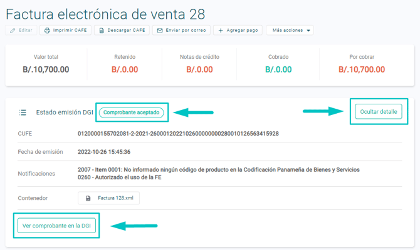The width and height of the screenshot is (420, 250).
Task: Open the Más acciones dropdown arrow
Action: 308,31
